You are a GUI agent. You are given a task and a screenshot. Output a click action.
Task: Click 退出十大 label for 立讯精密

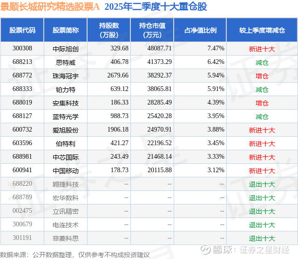point(262,211)
